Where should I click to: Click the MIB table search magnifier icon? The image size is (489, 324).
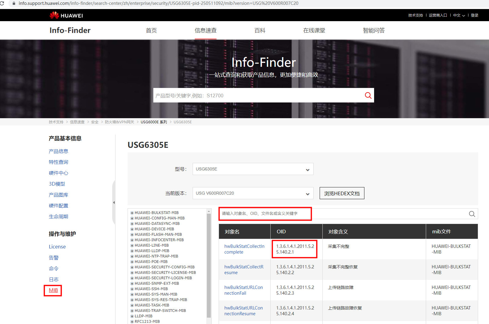tap(472, 214)
